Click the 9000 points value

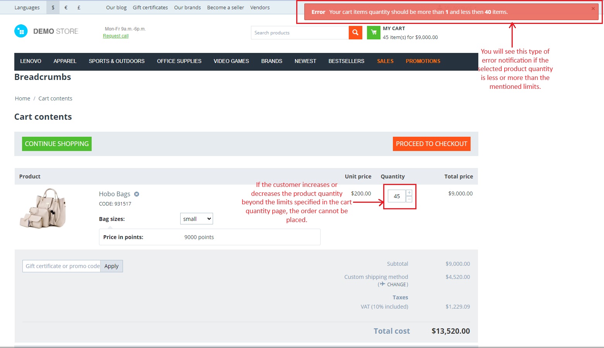pos(199,237)
